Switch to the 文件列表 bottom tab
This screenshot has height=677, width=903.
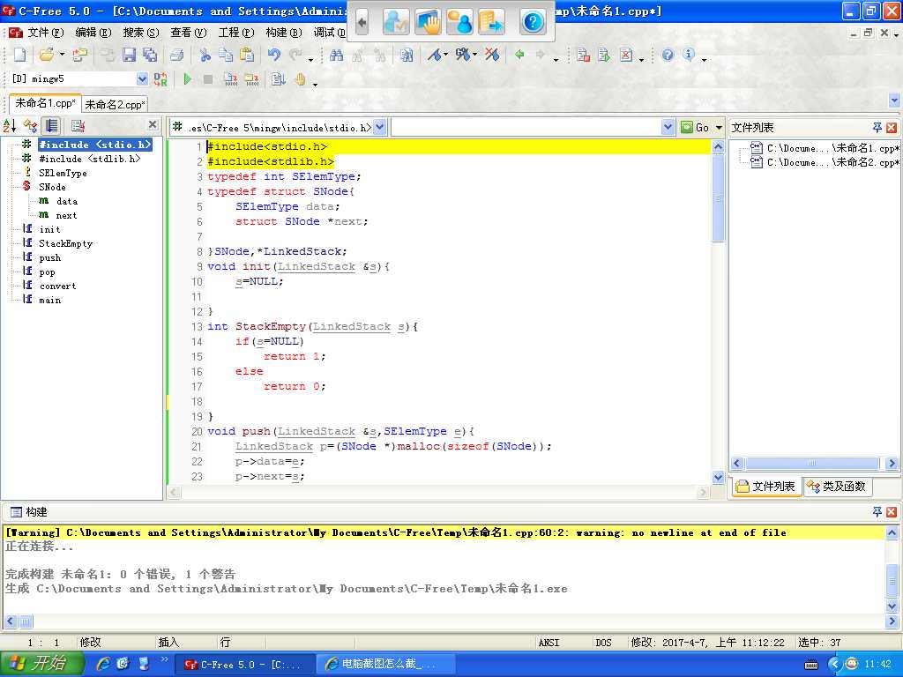(x=766, y=487)
